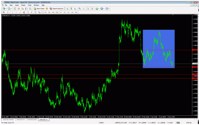Select the Crosshair tool
199x125 pixels.
pyautogui.click(x=8, y=12)
